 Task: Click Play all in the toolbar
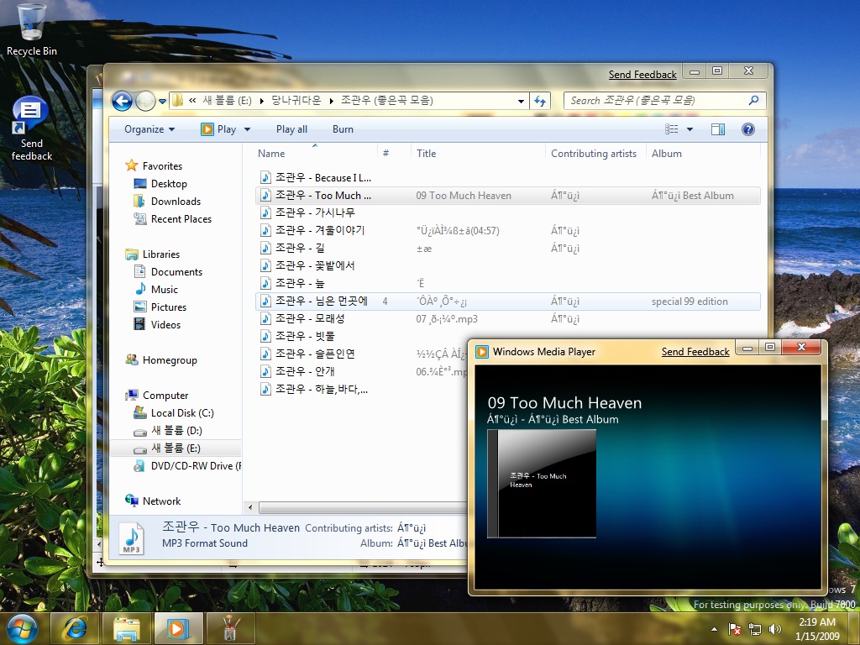[x=291, y=129]
